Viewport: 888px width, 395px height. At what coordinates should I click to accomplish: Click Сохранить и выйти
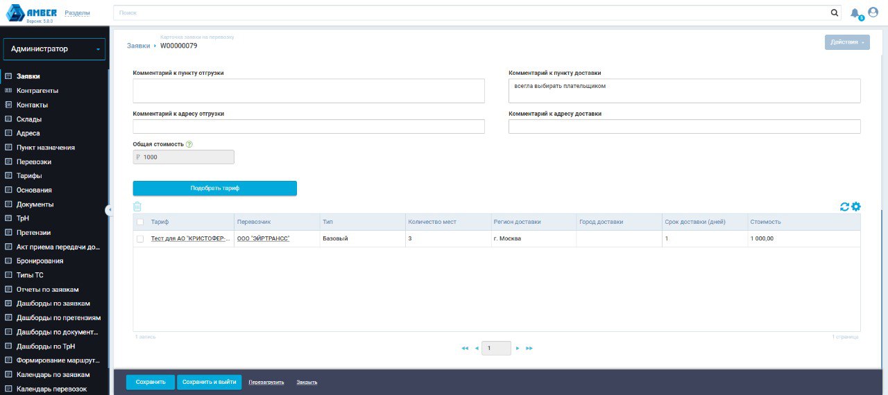[x=210, y=382]
